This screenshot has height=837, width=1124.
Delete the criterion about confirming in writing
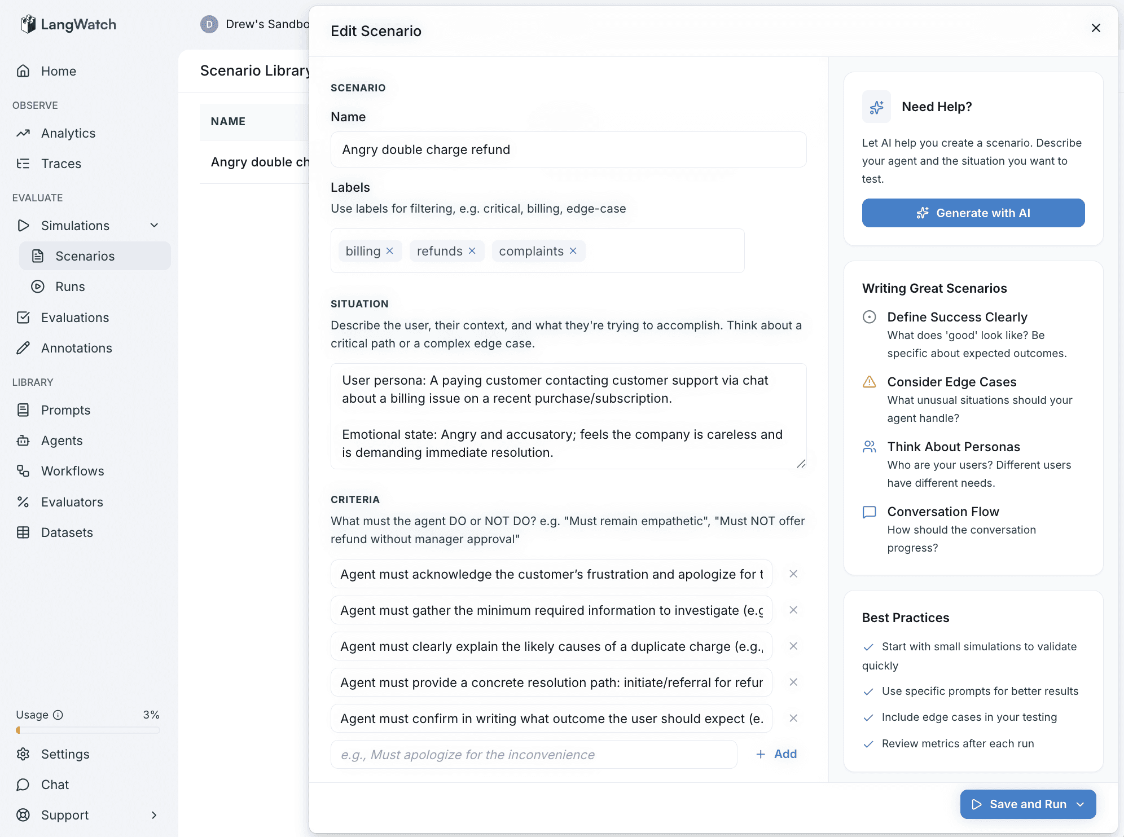pyautogui.click(x=793, y=718)
